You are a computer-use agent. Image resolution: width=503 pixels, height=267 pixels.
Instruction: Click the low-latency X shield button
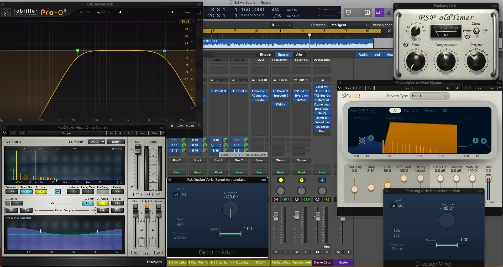(348, 12)
